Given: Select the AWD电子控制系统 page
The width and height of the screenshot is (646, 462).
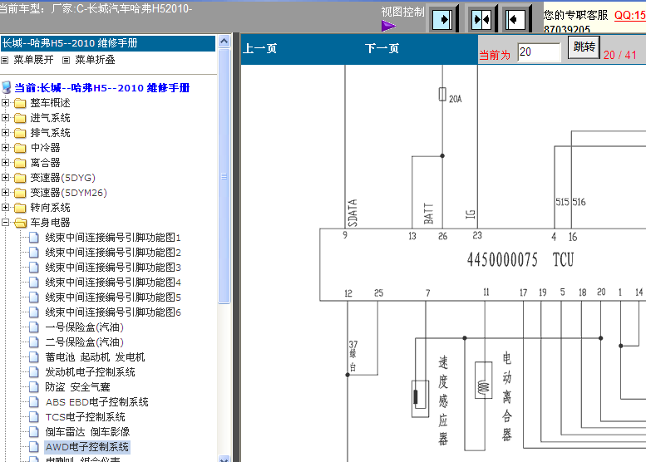Looking at the screenshot, I should click(x=87, y=447).
